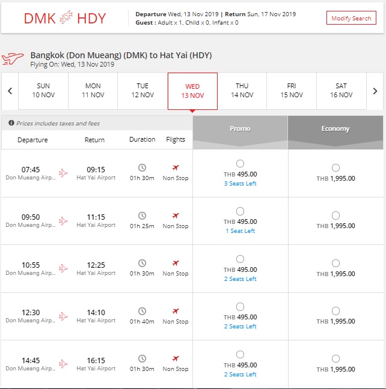
Task: Click the Economy column header
Action: click(335, 129)
